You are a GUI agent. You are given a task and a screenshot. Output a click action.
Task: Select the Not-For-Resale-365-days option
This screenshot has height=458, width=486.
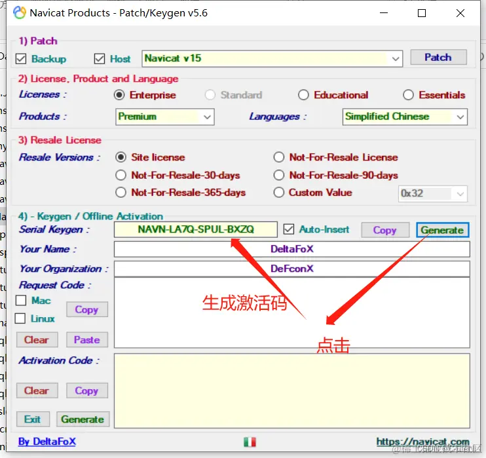coord(121,193)
